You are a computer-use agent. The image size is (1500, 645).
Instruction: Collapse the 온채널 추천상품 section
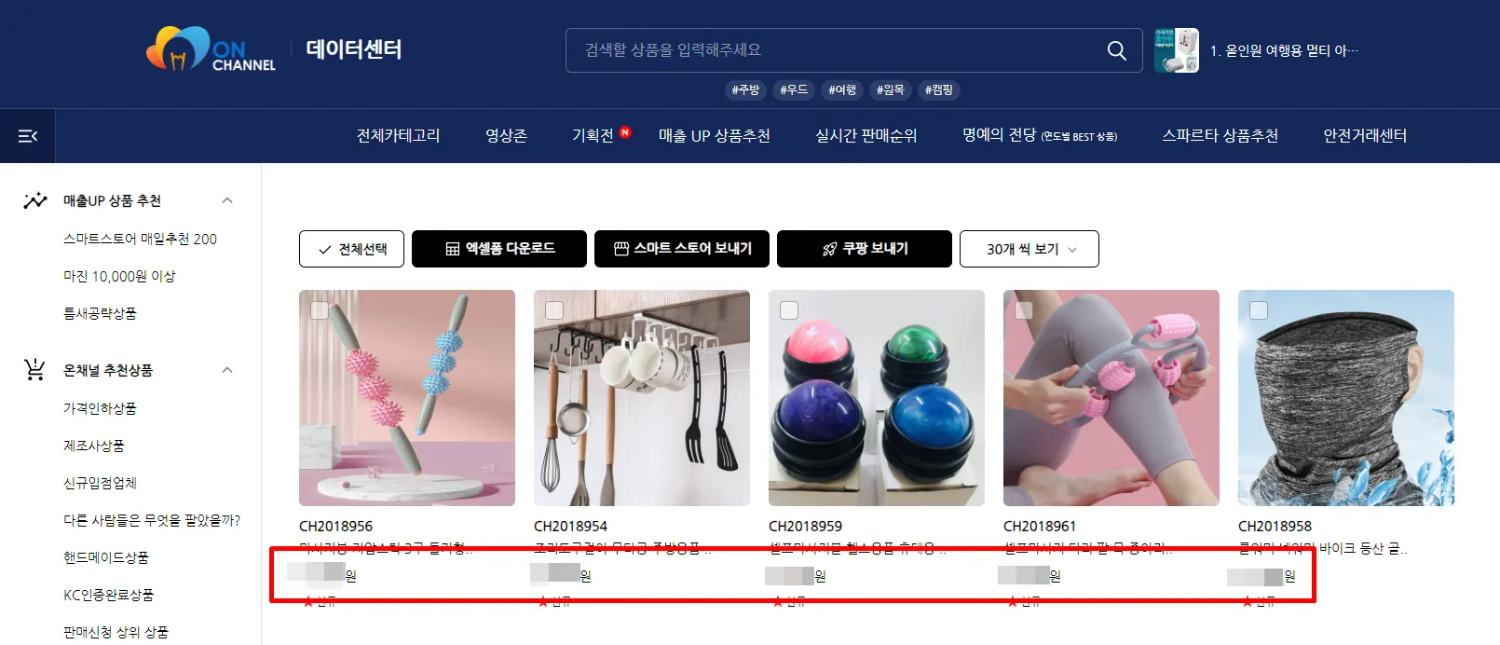(x=227, y=370)
